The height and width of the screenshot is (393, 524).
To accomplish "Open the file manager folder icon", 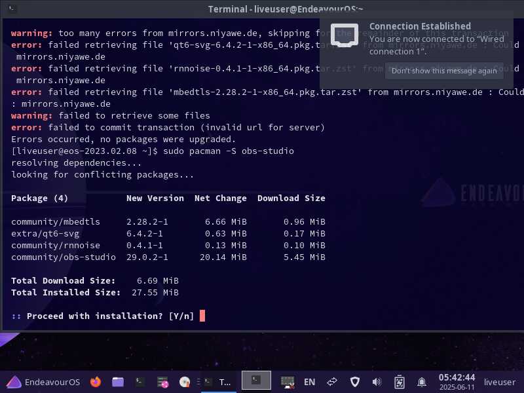I will tap(118, 382).
